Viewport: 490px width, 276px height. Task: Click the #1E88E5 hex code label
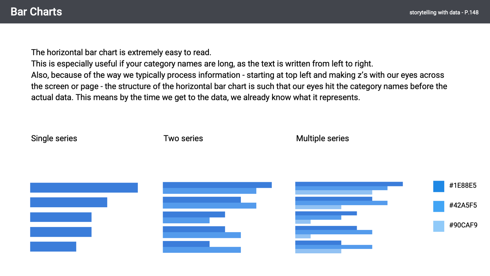(x=463, y=185)
